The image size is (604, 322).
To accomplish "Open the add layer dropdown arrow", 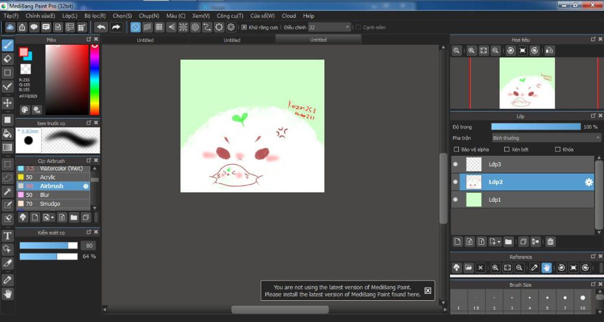I will pos(499,242).
